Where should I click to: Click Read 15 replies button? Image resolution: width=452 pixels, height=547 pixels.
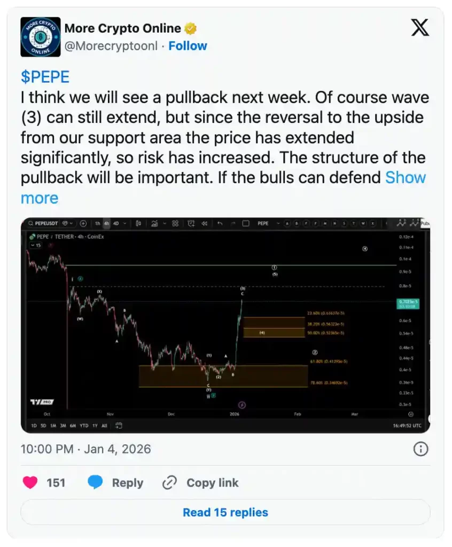point(225,513)
